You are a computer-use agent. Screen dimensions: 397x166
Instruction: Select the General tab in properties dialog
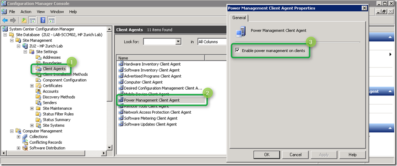(x=239, y=18)
